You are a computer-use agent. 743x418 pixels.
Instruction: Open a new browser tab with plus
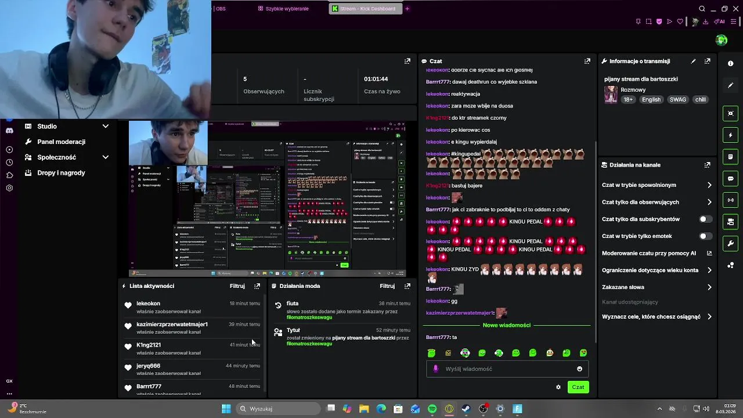click(x=407, y=9)
